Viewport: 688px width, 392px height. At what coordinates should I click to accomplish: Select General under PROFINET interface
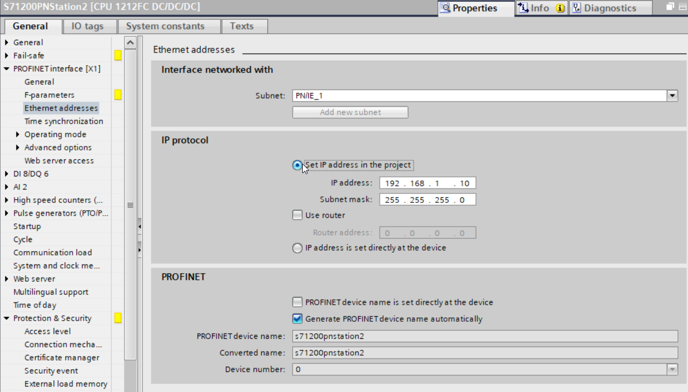(x=39, y=82)
